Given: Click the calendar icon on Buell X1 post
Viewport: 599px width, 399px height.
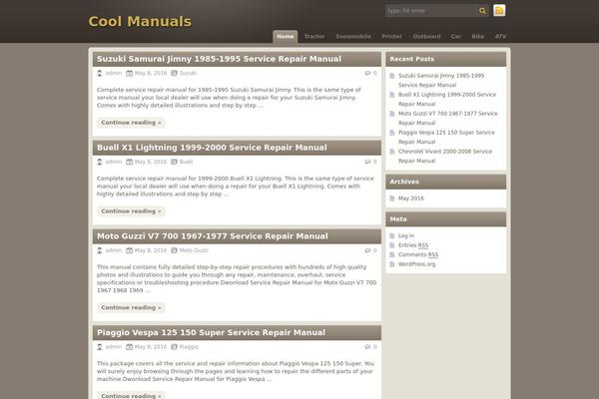Looking at the screenshot, I should (x=130, y=162).
